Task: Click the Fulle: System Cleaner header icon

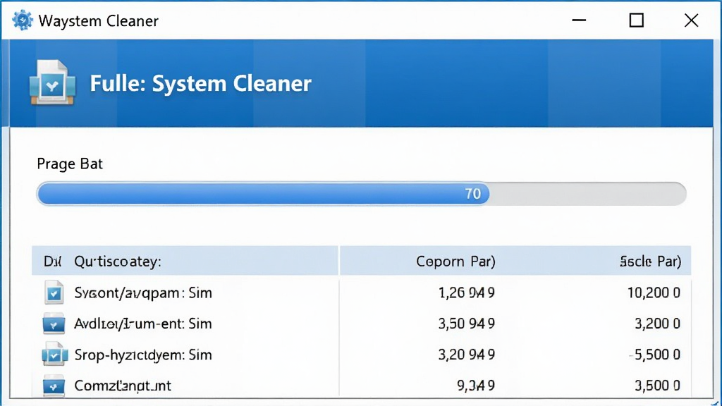Action: pos(52,83)
